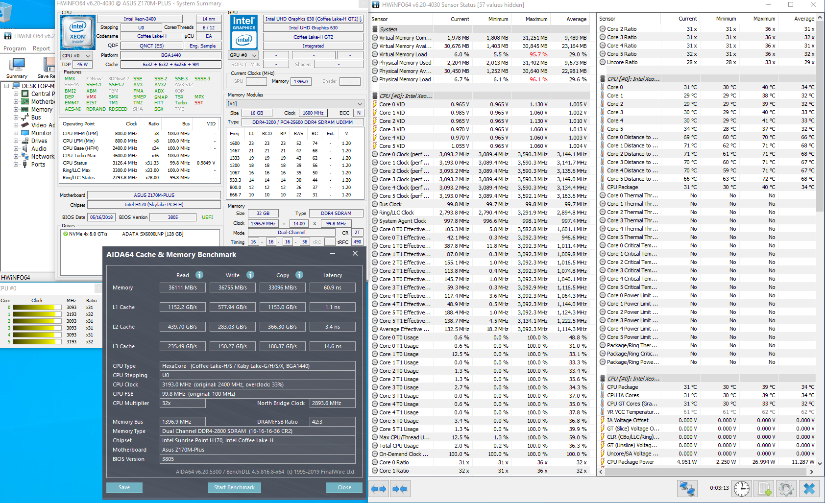The image size is (825, 503).
Task: Select the System Agent Clock sensor row
Action: click(479, 221)
